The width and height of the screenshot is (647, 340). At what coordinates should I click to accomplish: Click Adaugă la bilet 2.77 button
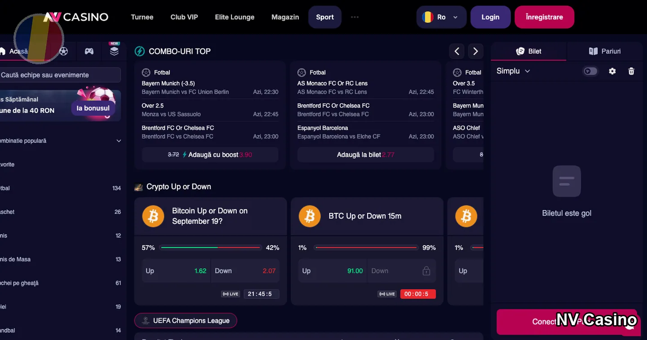tap(366, 155)
